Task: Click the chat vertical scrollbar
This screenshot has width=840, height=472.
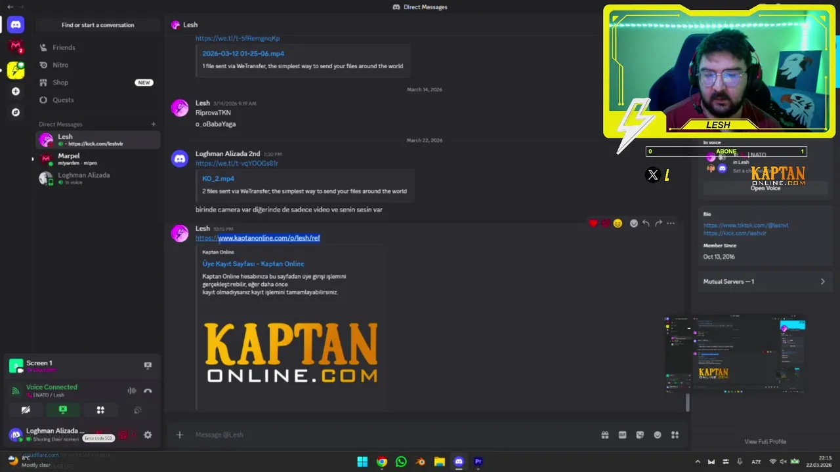Action: coord(688,403)
